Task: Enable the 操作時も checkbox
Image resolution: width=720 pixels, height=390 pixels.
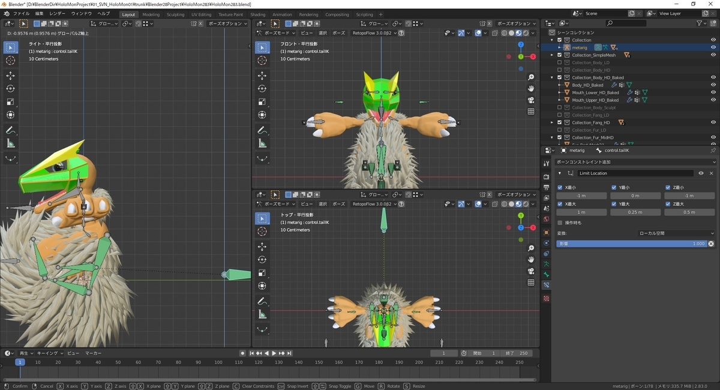Action: (560, 223)
